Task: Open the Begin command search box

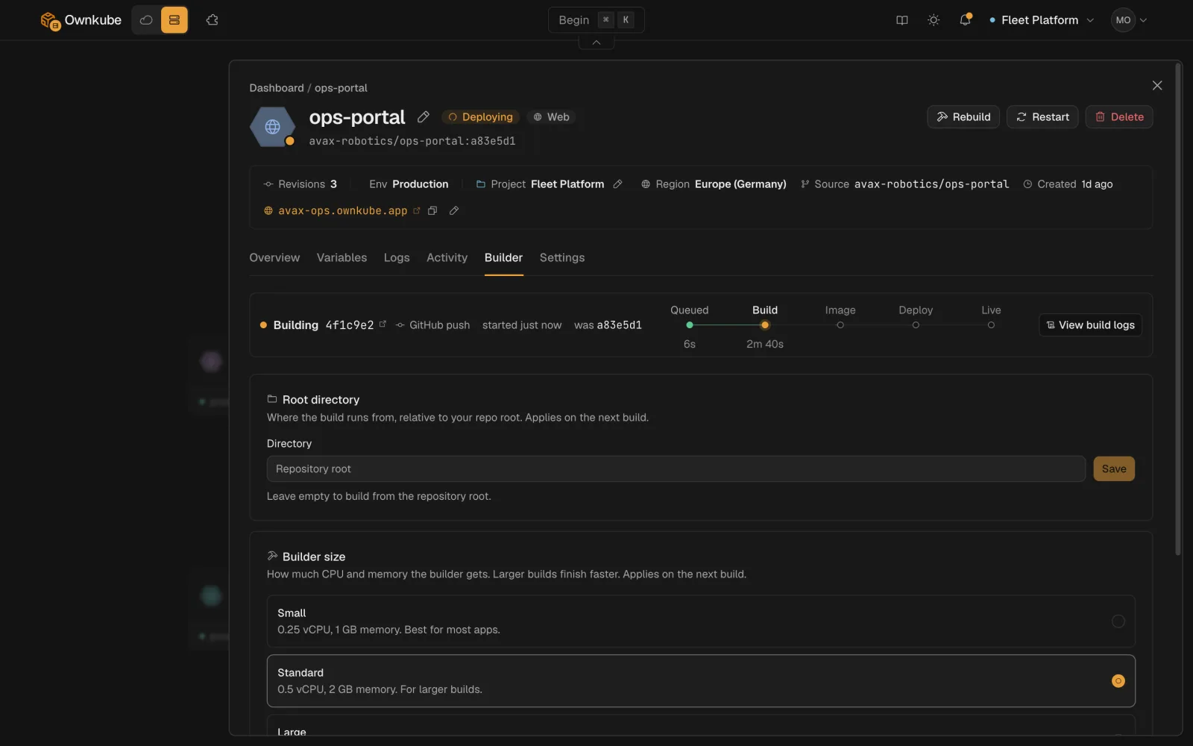Action: (596, 20)
